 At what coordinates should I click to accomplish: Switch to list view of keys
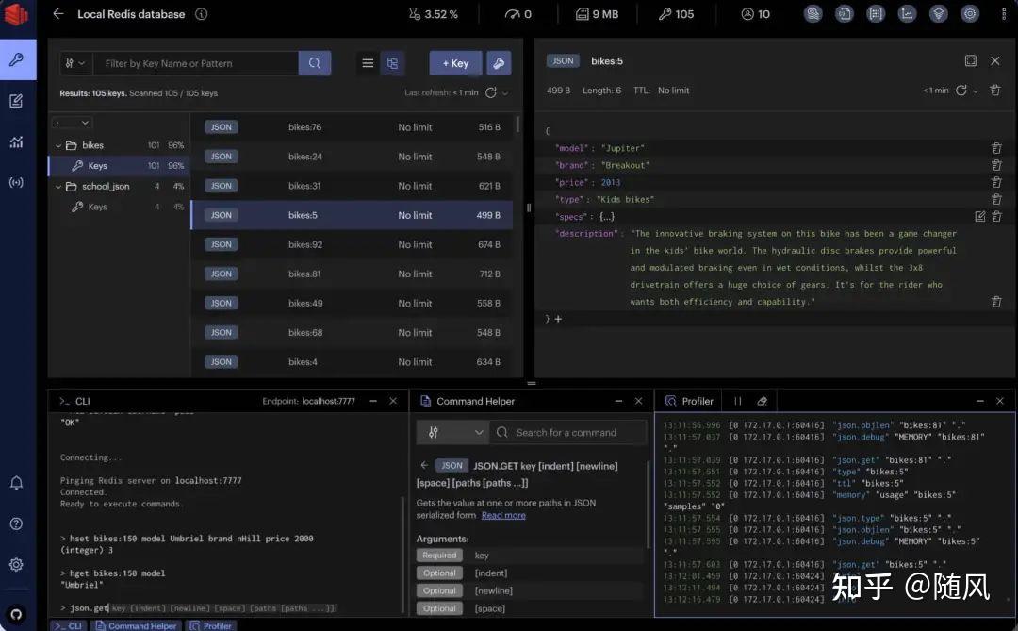[368, 63]
